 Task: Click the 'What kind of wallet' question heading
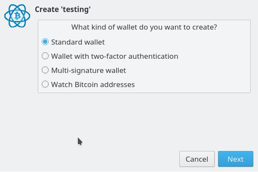(x=144, y=27)
